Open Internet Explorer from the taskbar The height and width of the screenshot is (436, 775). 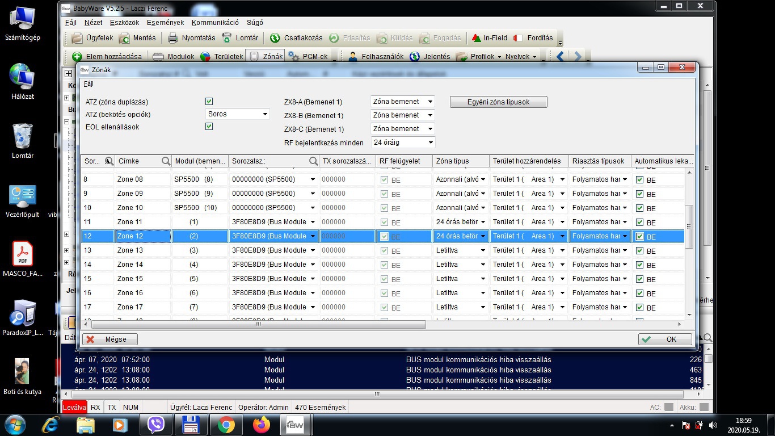click(x=50, y=425)
